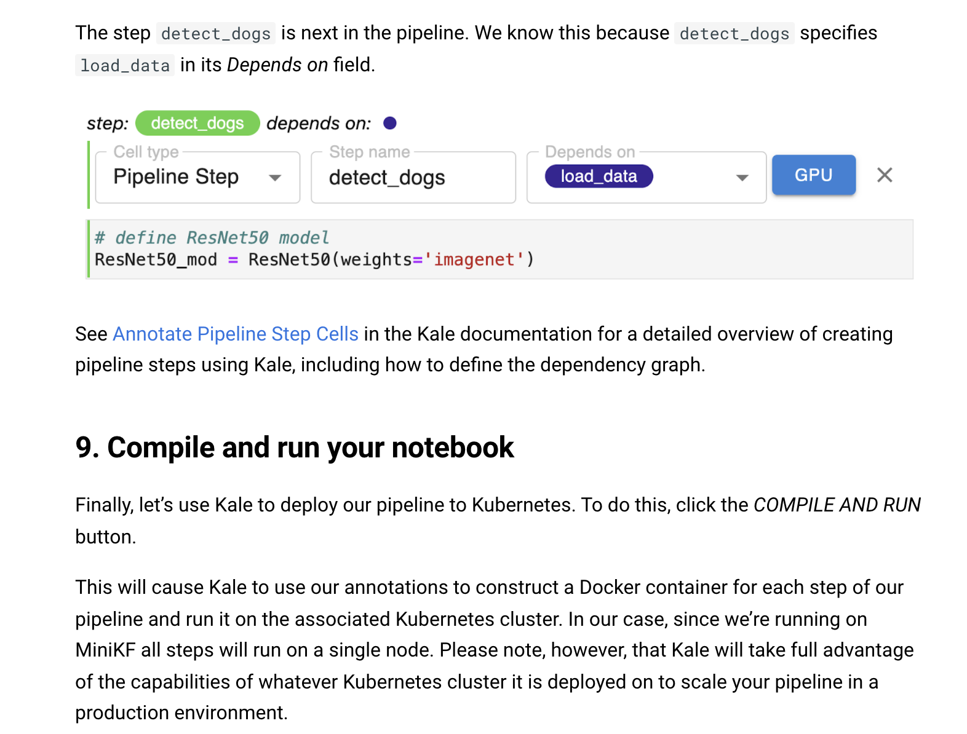
Task: Click the inline load_data code text in the paragraph
Action: pos(125,66)
